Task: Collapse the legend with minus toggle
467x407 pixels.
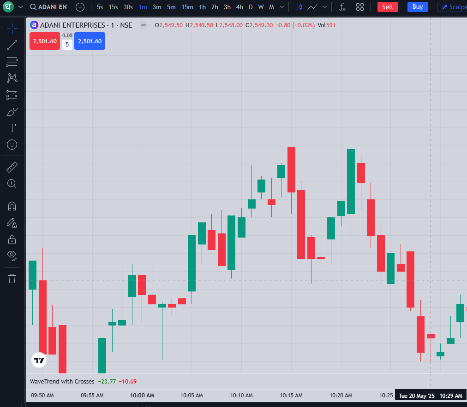Action: click(143, 25)
